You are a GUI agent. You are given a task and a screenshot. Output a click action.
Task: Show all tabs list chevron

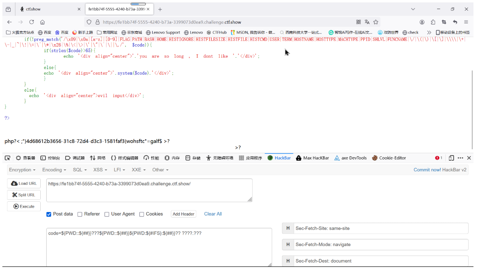click(x=413, y=9)
